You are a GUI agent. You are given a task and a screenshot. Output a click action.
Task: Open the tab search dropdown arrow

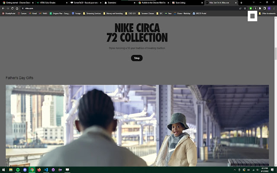point(254,3)
